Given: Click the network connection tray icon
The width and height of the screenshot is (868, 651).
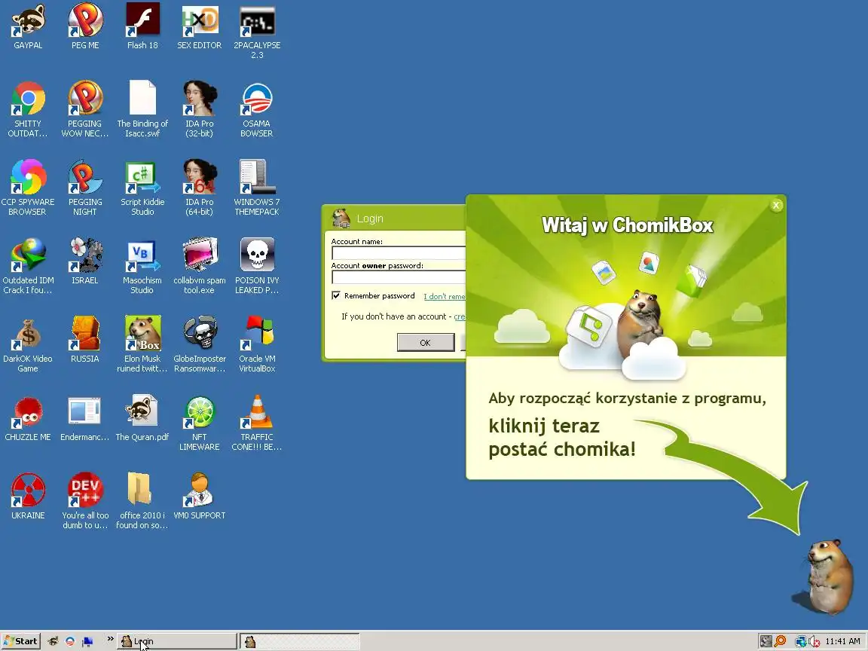Looking at the screenshot, I should [800, 641].
